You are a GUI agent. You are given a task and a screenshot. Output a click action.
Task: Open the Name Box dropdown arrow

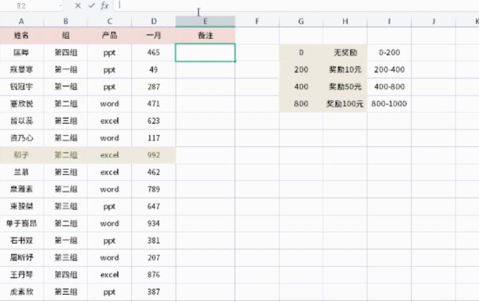click(60, 5)
